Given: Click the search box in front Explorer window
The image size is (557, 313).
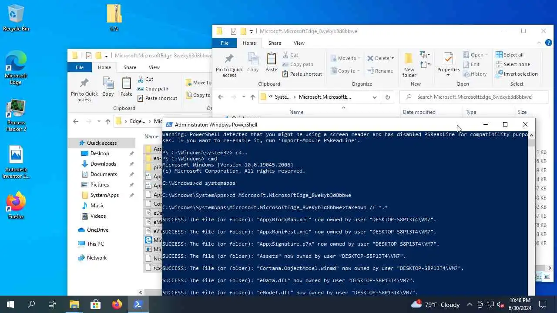Looking at the screenshot, I should click(x=474, y=97).
